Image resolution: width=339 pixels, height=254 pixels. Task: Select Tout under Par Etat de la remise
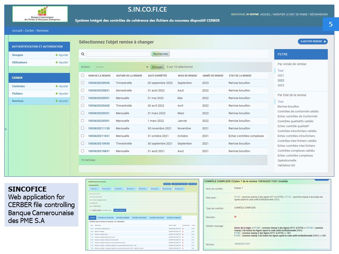pos(280,102)
